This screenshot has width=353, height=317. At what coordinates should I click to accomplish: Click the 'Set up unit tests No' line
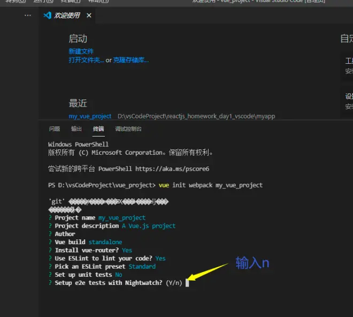point(86,275)
